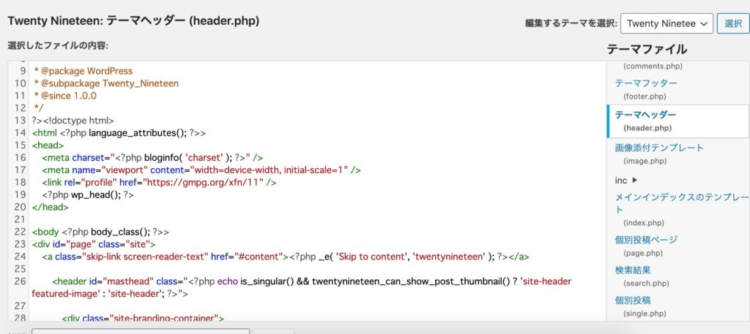Click line number 22 in the gutter
Image resolution: width=750 pixels, height=334 pixels.
click(19, 231)
